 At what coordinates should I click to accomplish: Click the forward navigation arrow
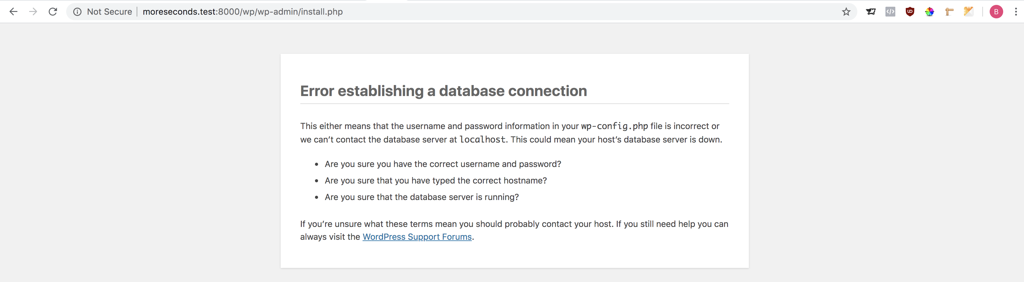tap(33, 12)
